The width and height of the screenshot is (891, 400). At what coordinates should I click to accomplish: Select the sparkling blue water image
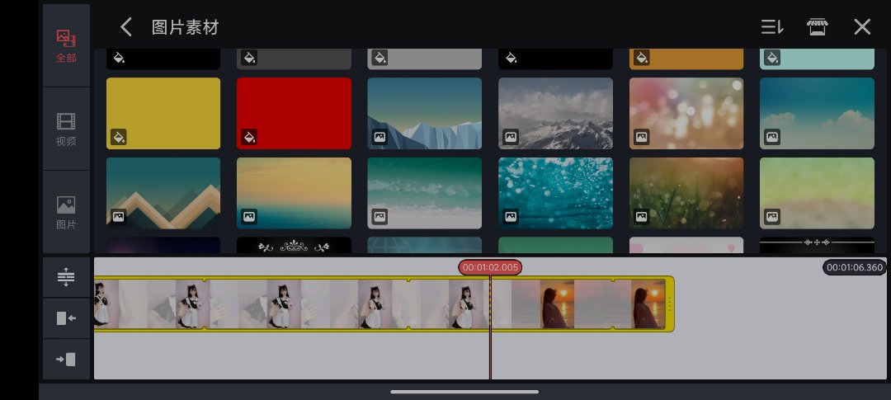pyautogui.click(x=555, y=193)
